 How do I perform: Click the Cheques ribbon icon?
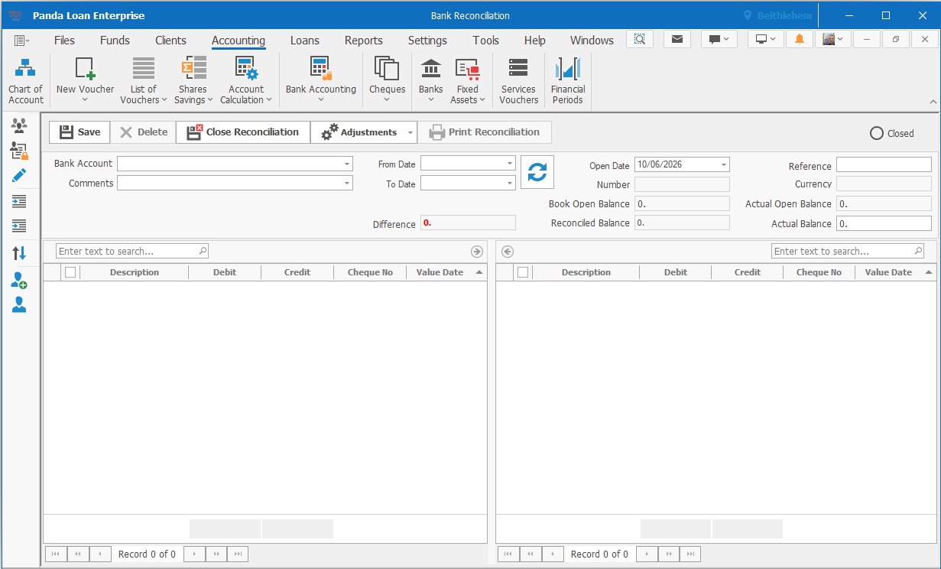(387, 81)
